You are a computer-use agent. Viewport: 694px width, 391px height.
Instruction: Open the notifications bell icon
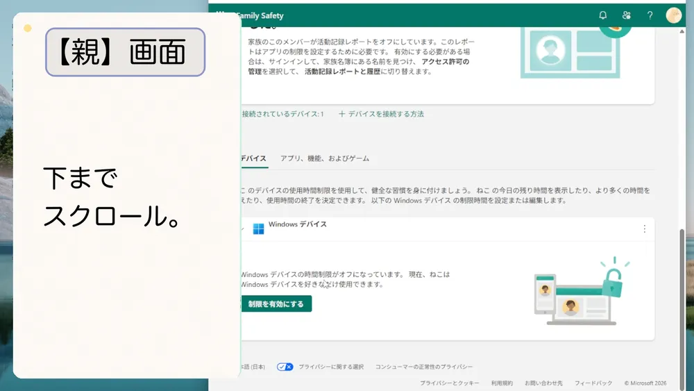click(603, 15)
